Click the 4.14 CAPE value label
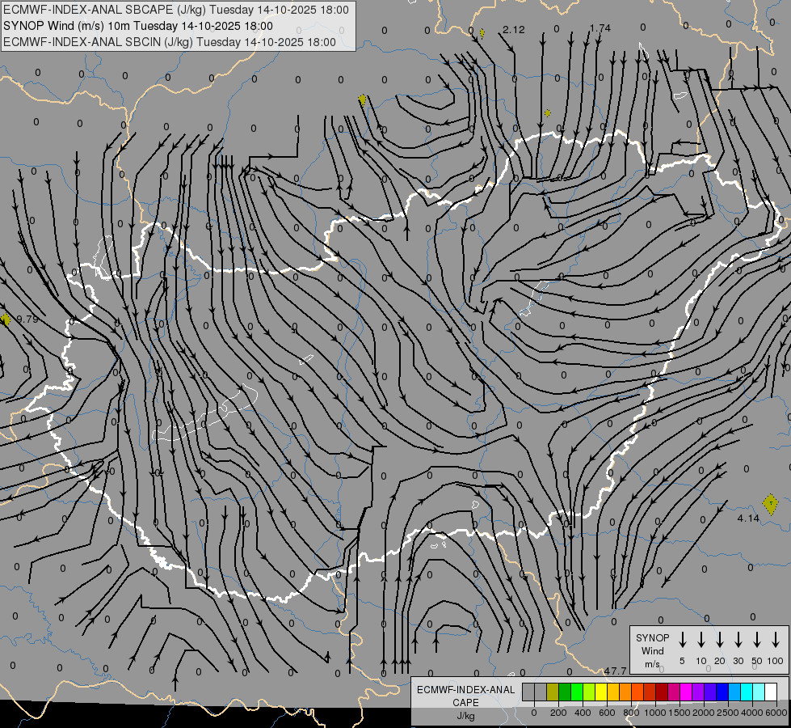The height and width of the screenshot is (728, 791). click(748, 518)
